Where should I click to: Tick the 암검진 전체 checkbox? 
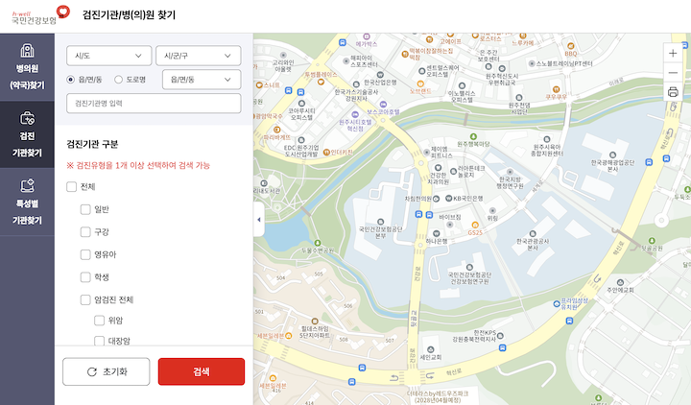85,299
